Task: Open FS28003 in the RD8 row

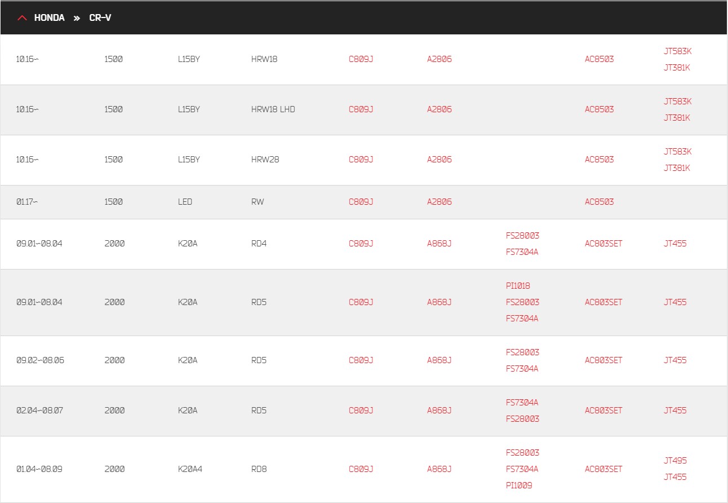Action: click(522, 453)
